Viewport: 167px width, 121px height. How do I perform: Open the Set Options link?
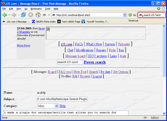(121, 72)
